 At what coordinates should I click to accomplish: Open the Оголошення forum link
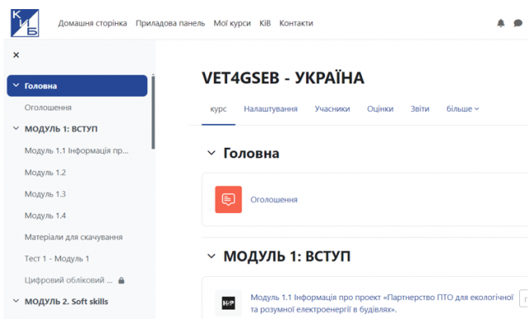click(x=274, y=200)
